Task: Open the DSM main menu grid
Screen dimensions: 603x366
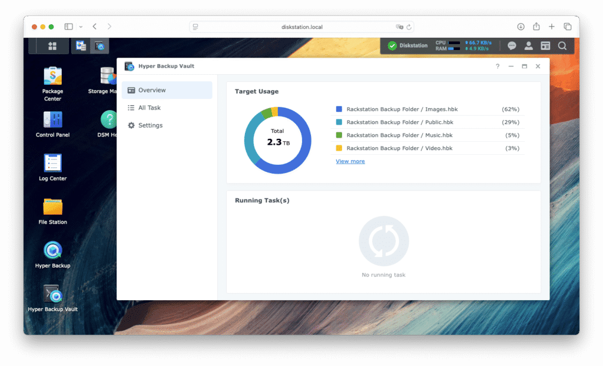Action: 52,46
